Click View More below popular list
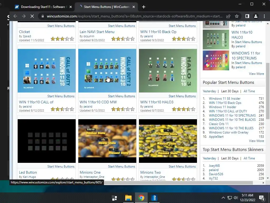The image size is (270, 203). point(256,141)
